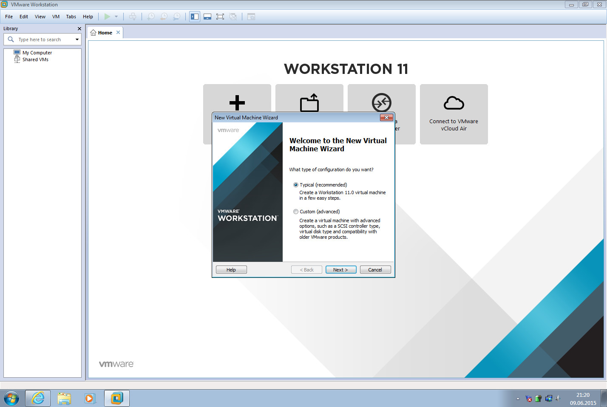The height and width of the screenshot is (407, 607).
Task: Open Windows Media Player from the taskbar
Action: (90, 399)
